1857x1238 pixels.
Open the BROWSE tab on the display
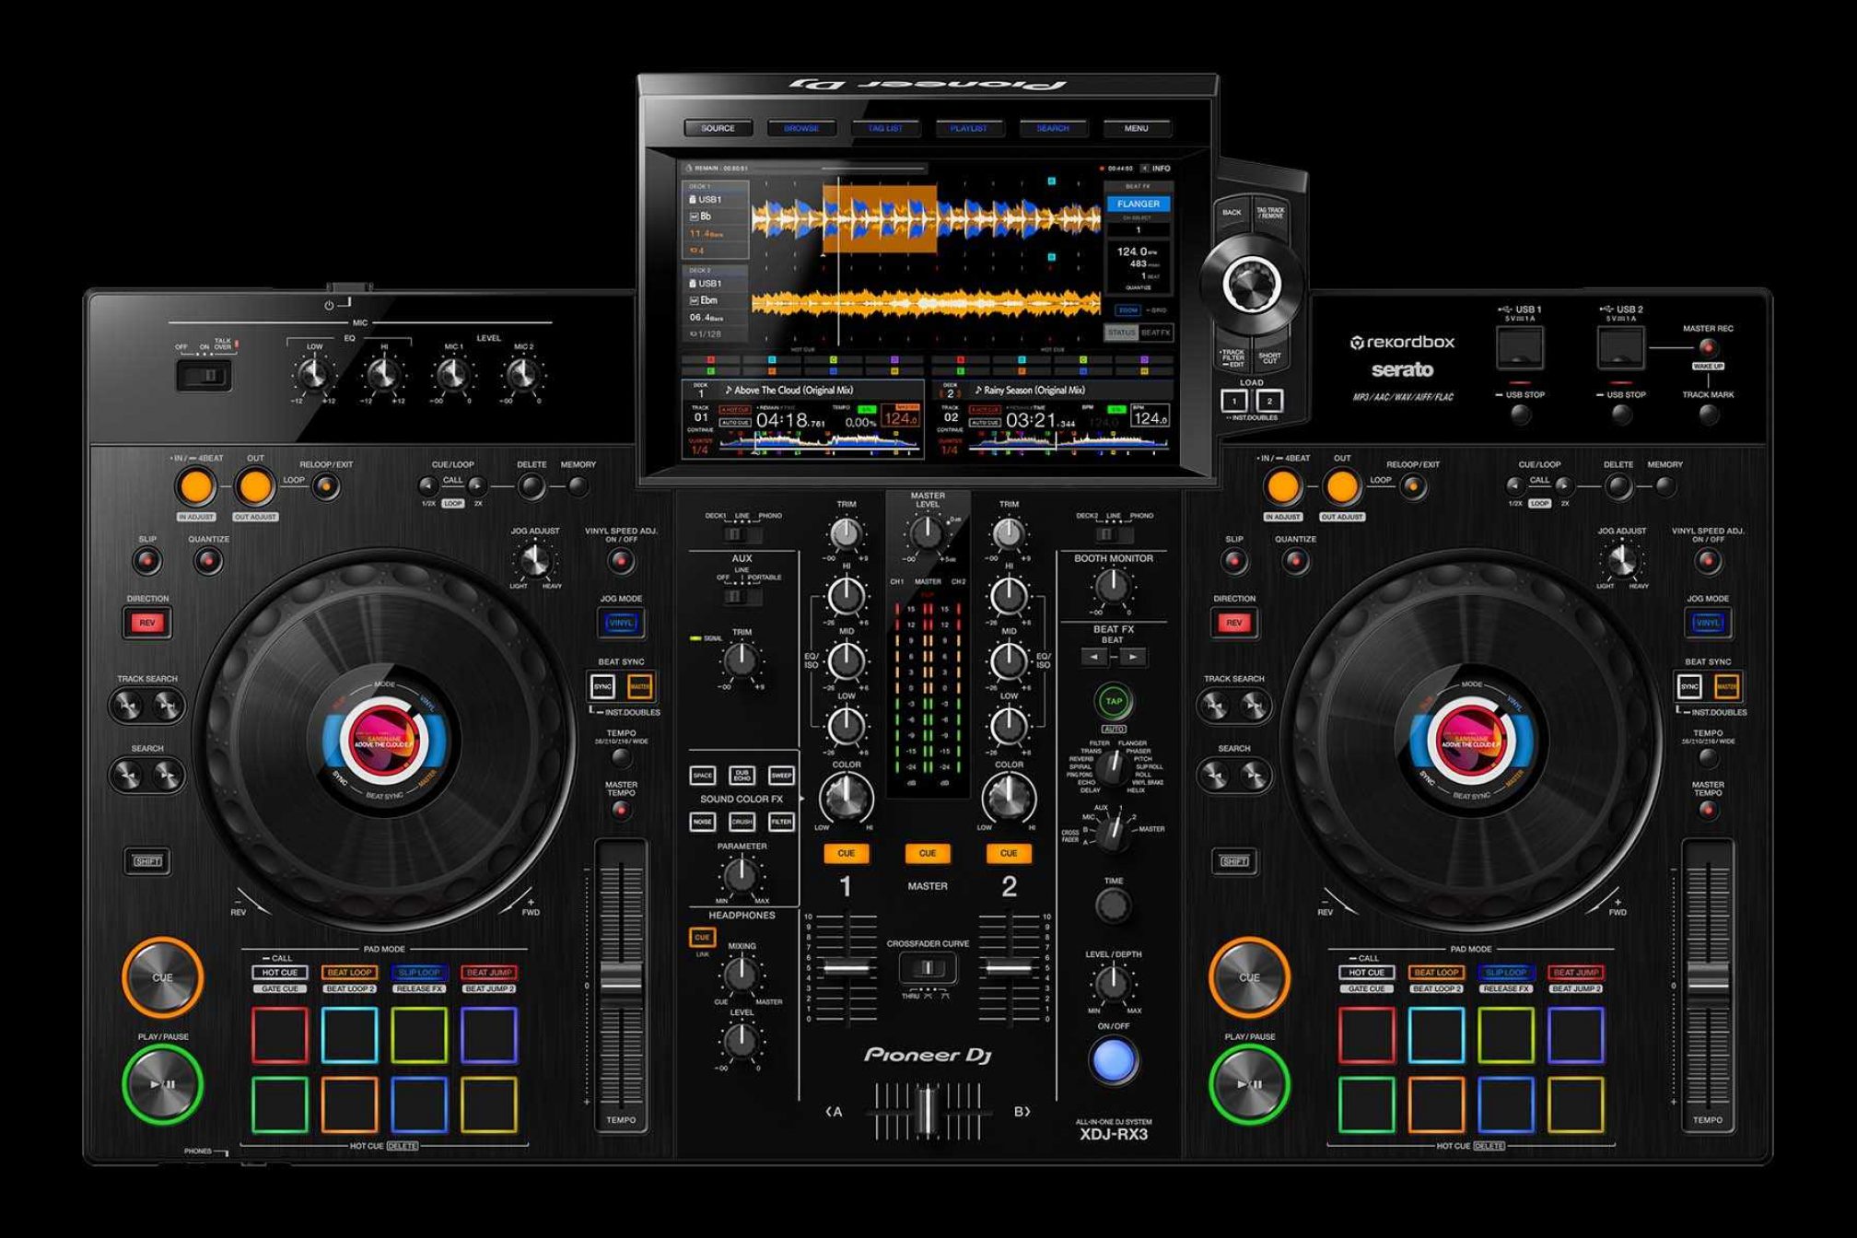801,128
